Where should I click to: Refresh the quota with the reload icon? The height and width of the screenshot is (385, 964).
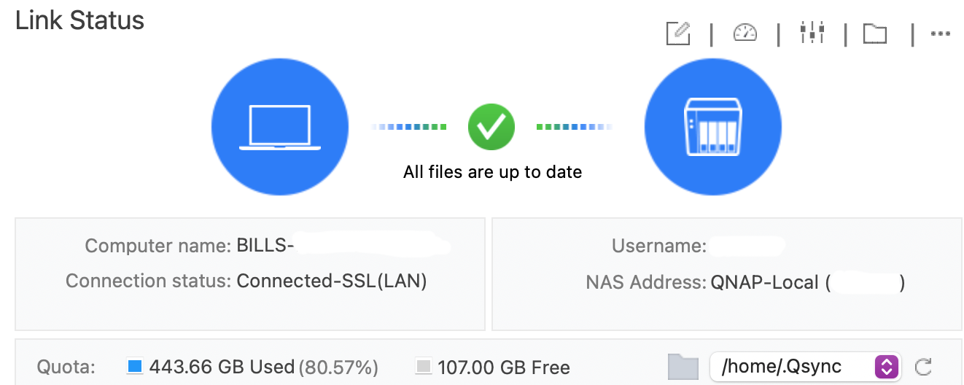(x=923, y=367)
